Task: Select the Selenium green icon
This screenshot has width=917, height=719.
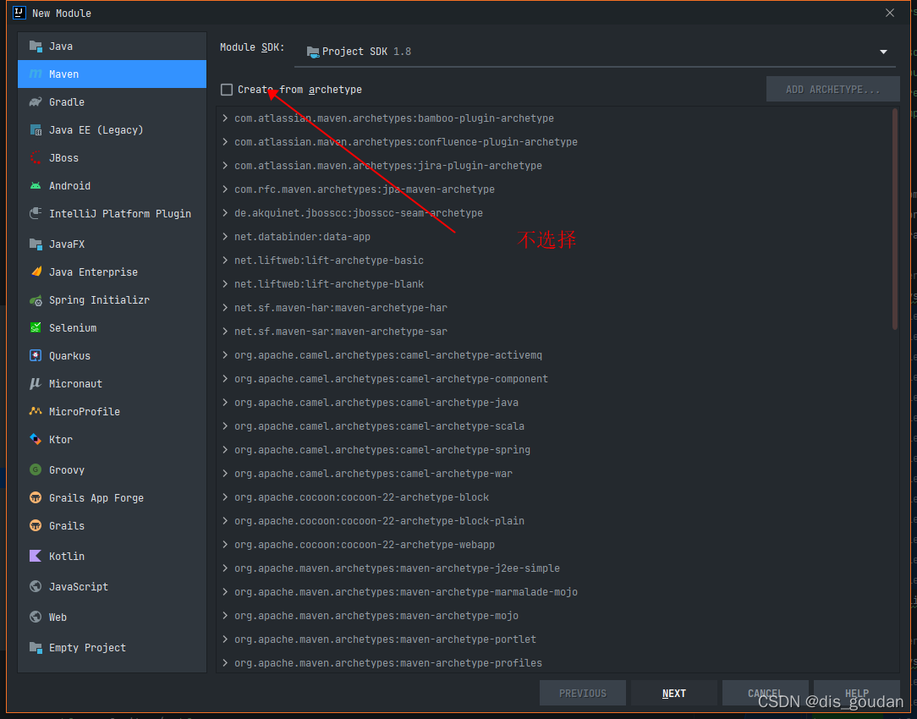Action: (x=36, y=328)
